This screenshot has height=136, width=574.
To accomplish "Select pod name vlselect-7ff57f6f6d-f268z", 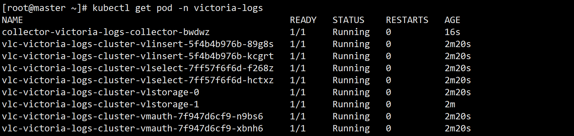I will click(x=138, y=68).
